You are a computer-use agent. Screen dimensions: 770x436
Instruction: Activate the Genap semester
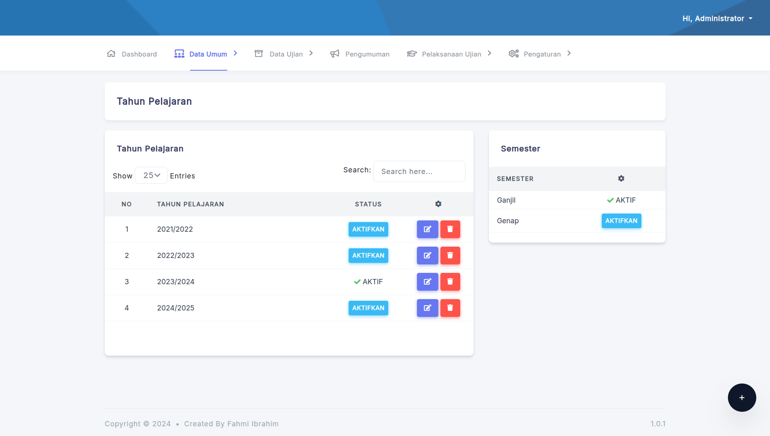coord(621,221)
